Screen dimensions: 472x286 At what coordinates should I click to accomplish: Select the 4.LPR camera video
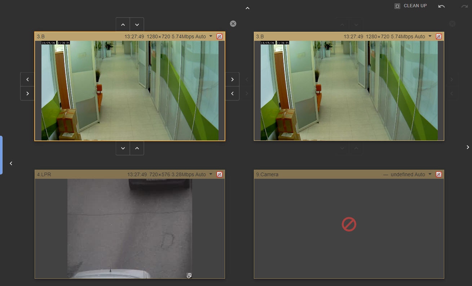click(130, 229)
